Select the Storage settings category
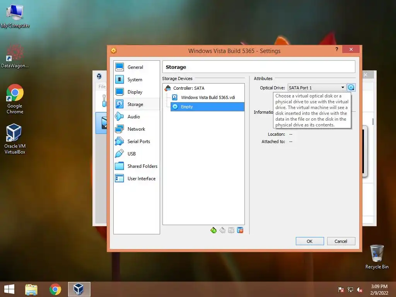Viewport: 396px width, 297px height. click(137, 104)
